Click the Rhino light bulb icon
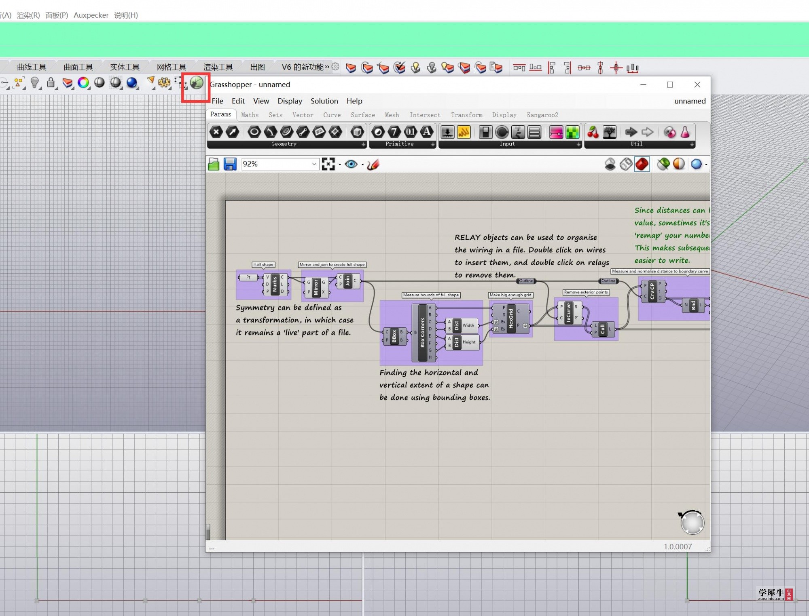The image size is (809, 616). (35, 83)
